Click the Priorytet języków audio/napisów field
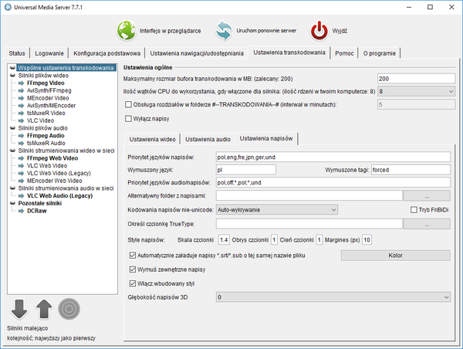463x349 pixels. click(333, 183)
